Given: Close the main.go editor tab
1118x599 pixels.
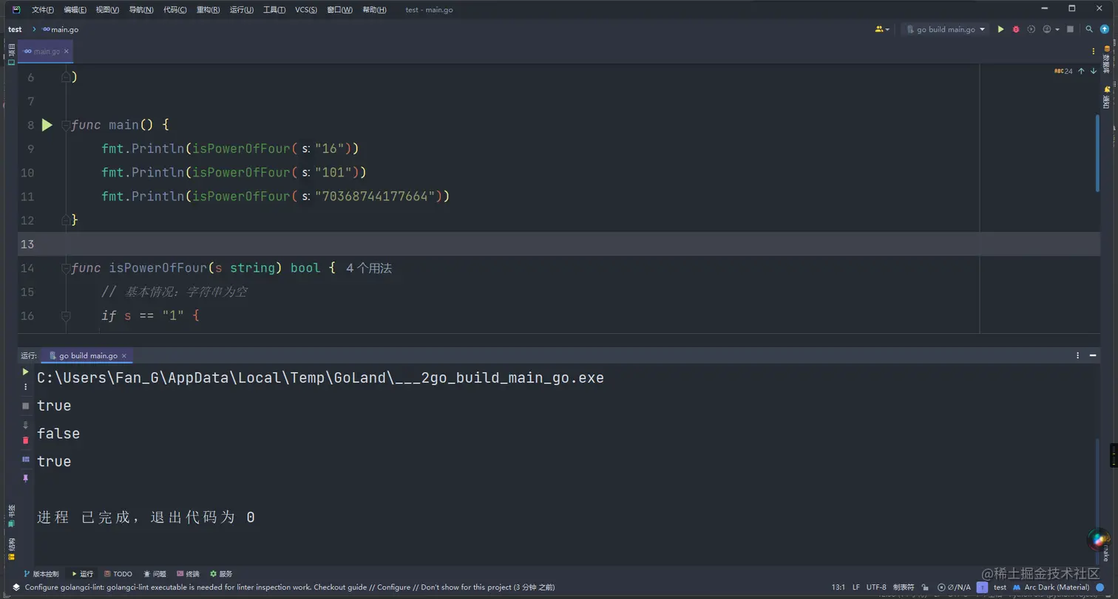Looking at the screenshot, I should pos(67,51).
